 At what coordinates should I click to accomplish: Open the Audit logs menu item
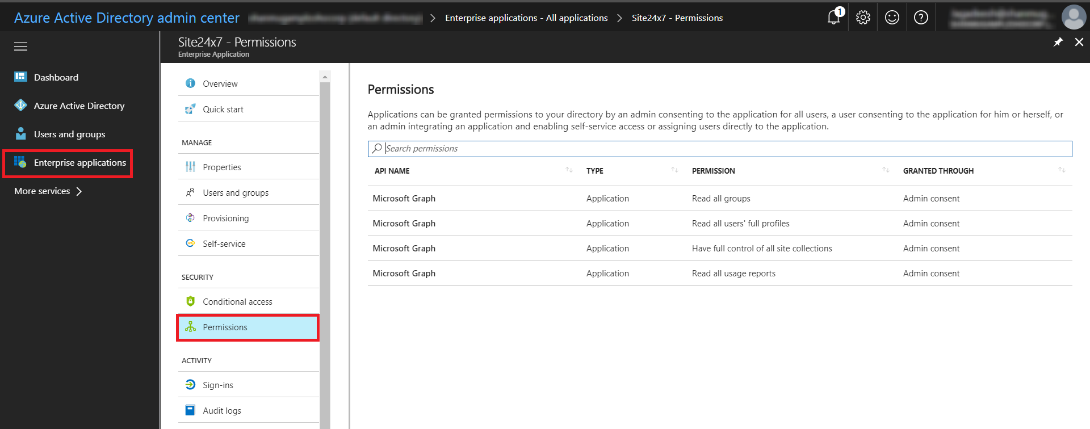click(x=221, y=411)
